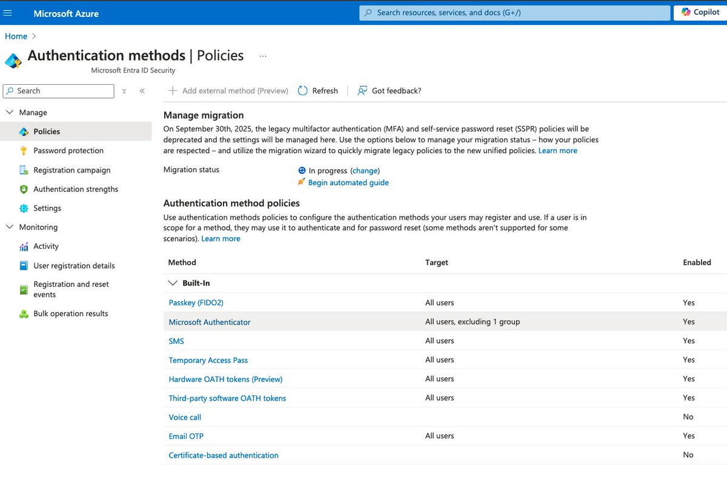The image size is (727, 477).
Task: Click the Method column header
Action: pyautogui.click(x=182, y=262)
